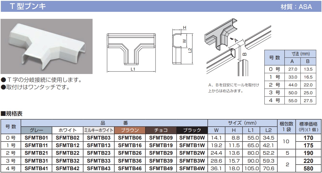The height and width of the screenshot is (173, 322).
Task: Click the 寸法 (mm) header in dimension table
Action: pos(301,53)
